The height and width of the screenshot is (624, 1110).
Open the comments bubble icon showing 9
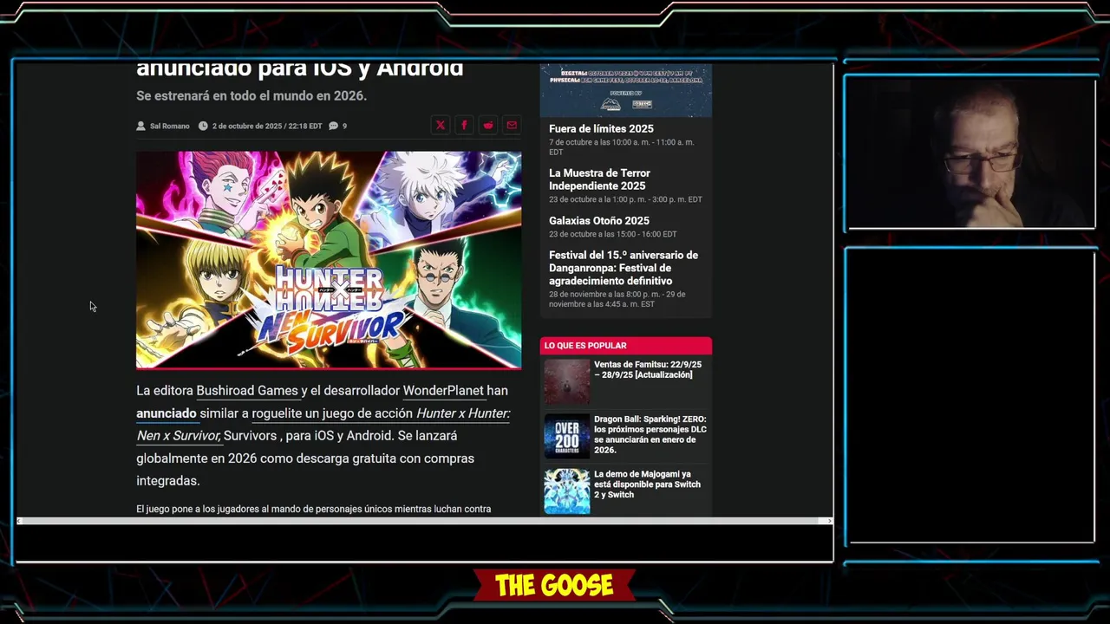tap(333, 126)
